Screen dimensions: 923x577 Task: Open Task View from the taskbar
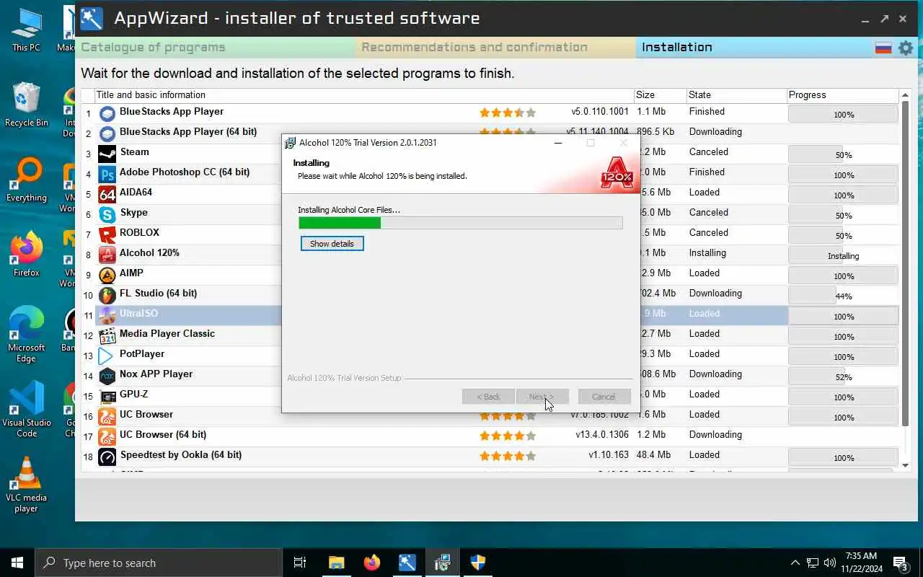(300, 563)
